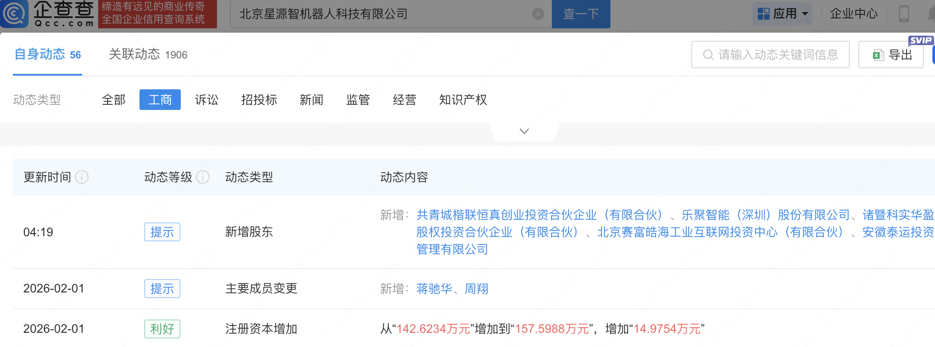Clear the search box text
The image size is (935, 347).
coord(538,14)
